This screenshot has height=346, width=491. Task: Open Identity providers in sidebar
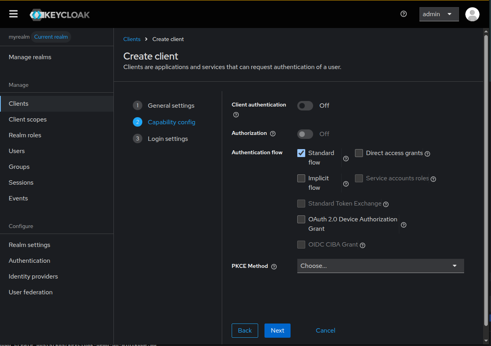[x=57, y=277]
